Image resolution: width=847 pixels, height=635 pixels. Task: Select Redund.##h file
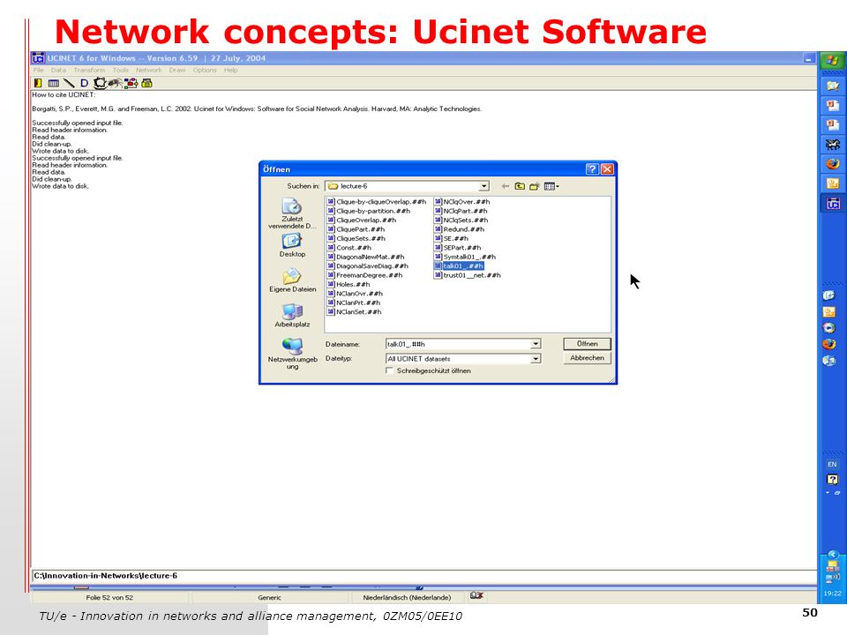(459, 229)
